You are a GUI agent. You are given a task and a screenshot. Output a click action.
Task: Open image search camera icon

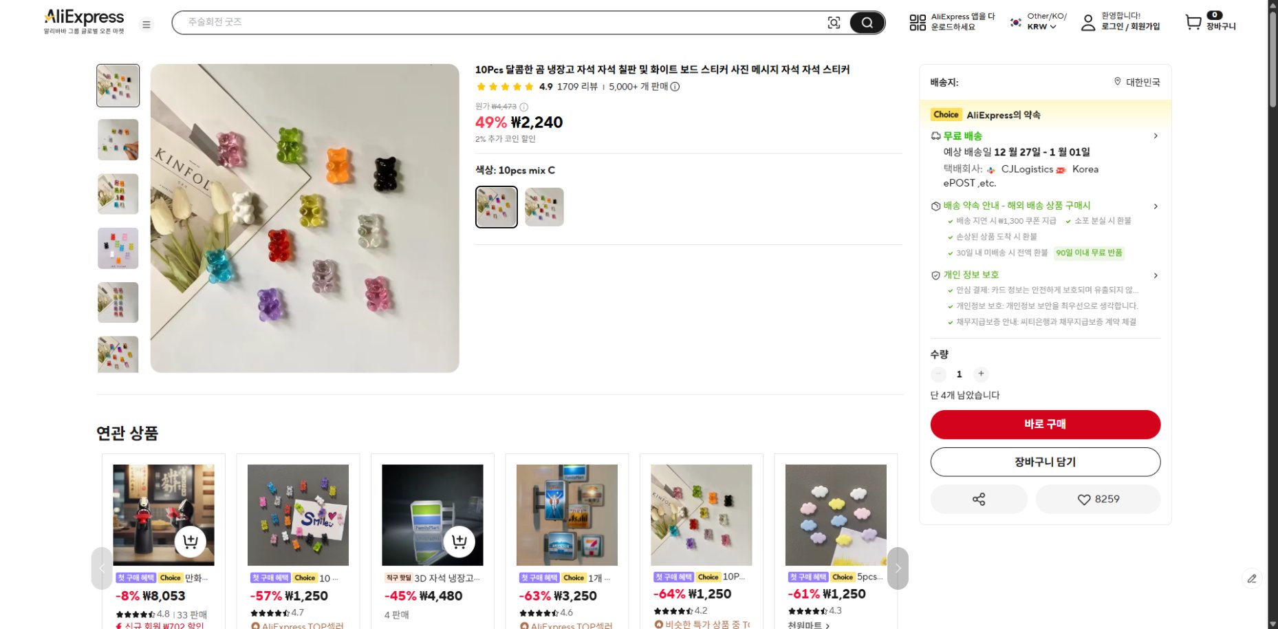(x=834, y=23)
